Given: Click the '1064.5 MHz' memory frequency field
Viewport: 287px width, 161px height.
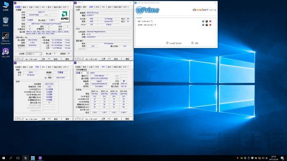Looking at the screenshot, I should [49, 84].
